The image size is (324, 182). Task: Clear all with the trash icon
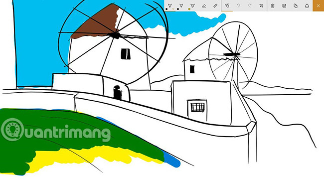click(273, 5)
